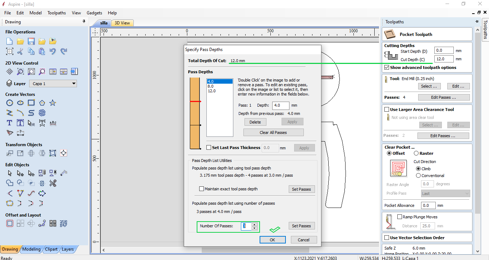
Task: Click the Redo arrow icon
Action: (x=64, y=51)
